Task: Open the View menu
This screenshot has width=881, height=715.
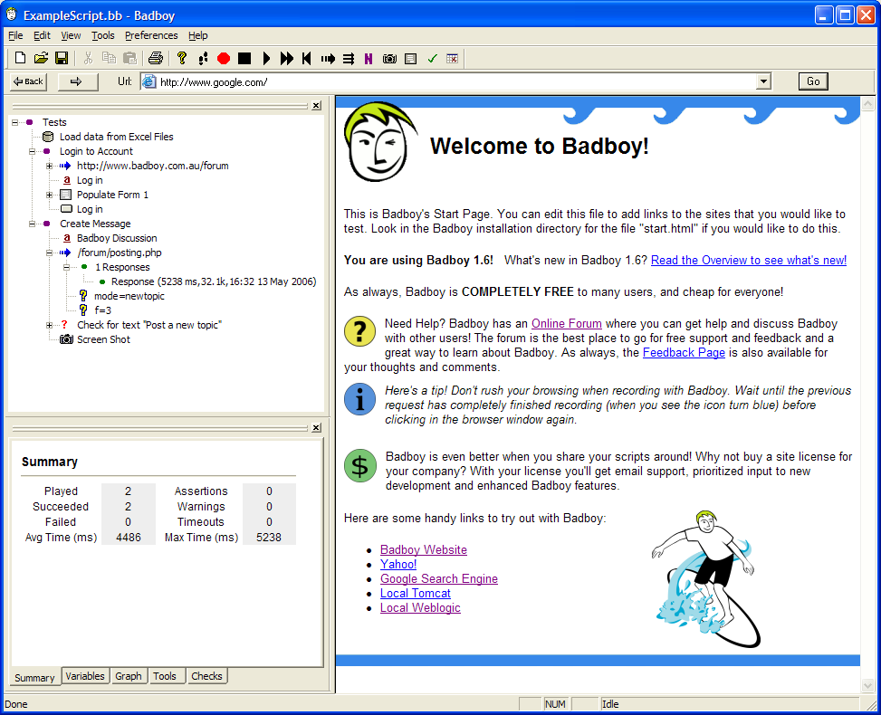Action: coord(71,35)
